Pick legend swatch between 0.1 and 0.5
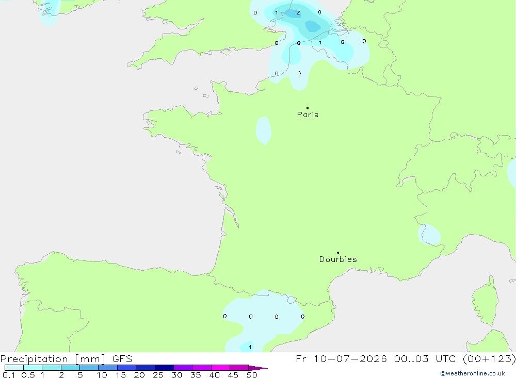 click(x=14, y=368)
